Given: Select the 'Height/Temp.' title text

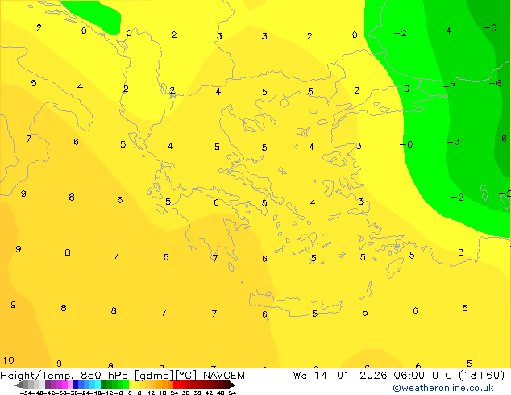Looking at the screenshot, I should (37, 376).
